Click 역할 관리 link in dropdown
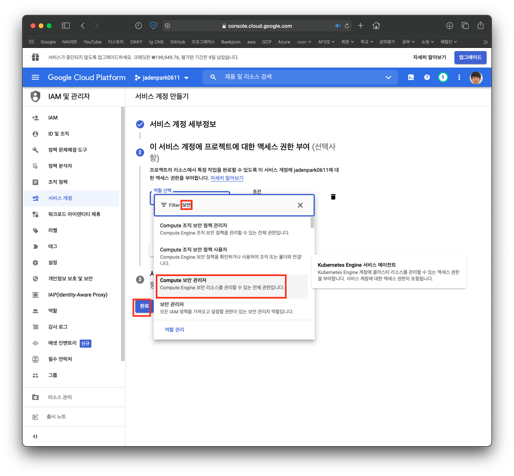The width and height of the screenshot is (514, 476). click(175, 330)
